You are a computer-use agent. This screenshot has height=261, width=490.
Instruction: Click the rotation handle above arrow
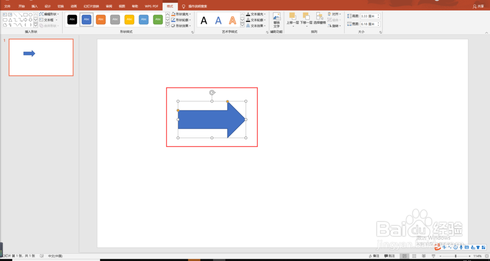coord(212,92)
